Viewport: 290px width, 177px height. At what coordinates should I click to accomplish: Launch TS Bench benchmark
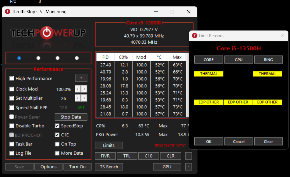[109, 167]
